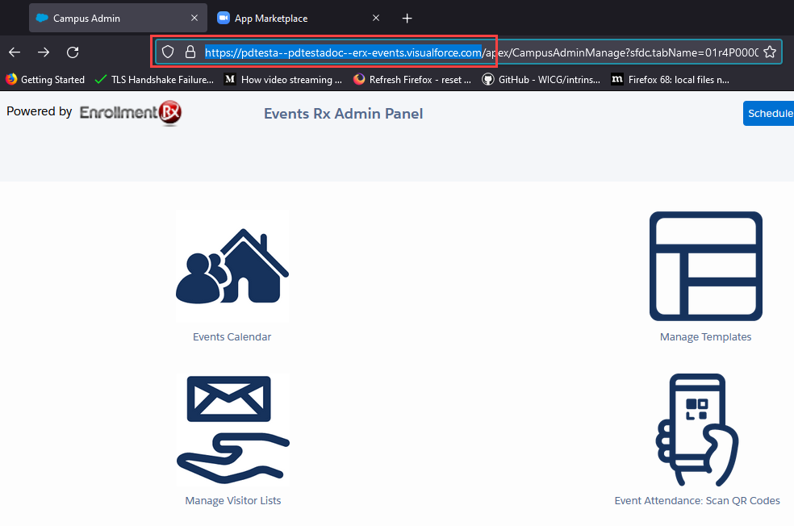Click the padlock site information icon
The width and height of the screenshot is (794, 526).
(x=190, y=52)
